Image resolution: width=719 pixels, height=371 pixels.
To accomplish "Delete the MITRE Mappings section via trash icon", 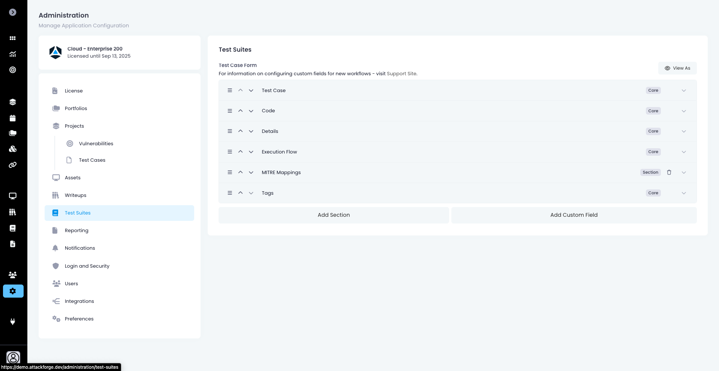I will tap(669, 173).
